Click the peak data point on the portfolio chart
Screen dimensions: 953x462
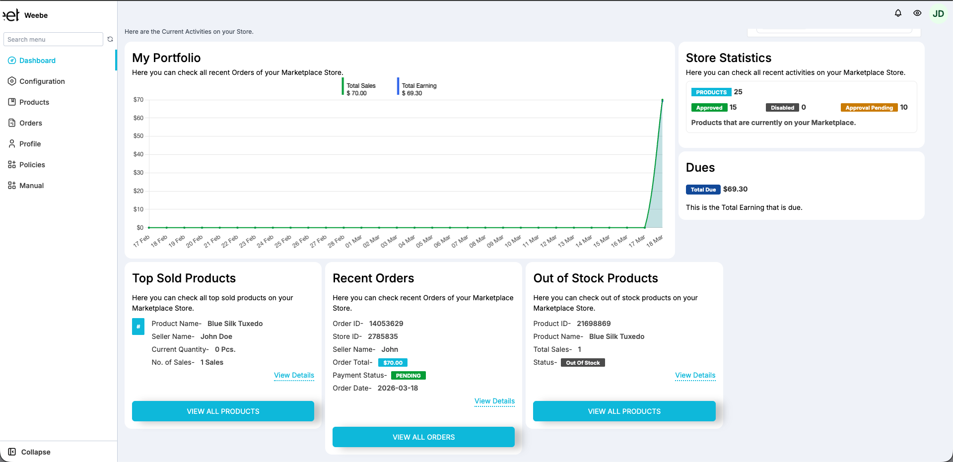pyautogui.click(x=662, y=99)
